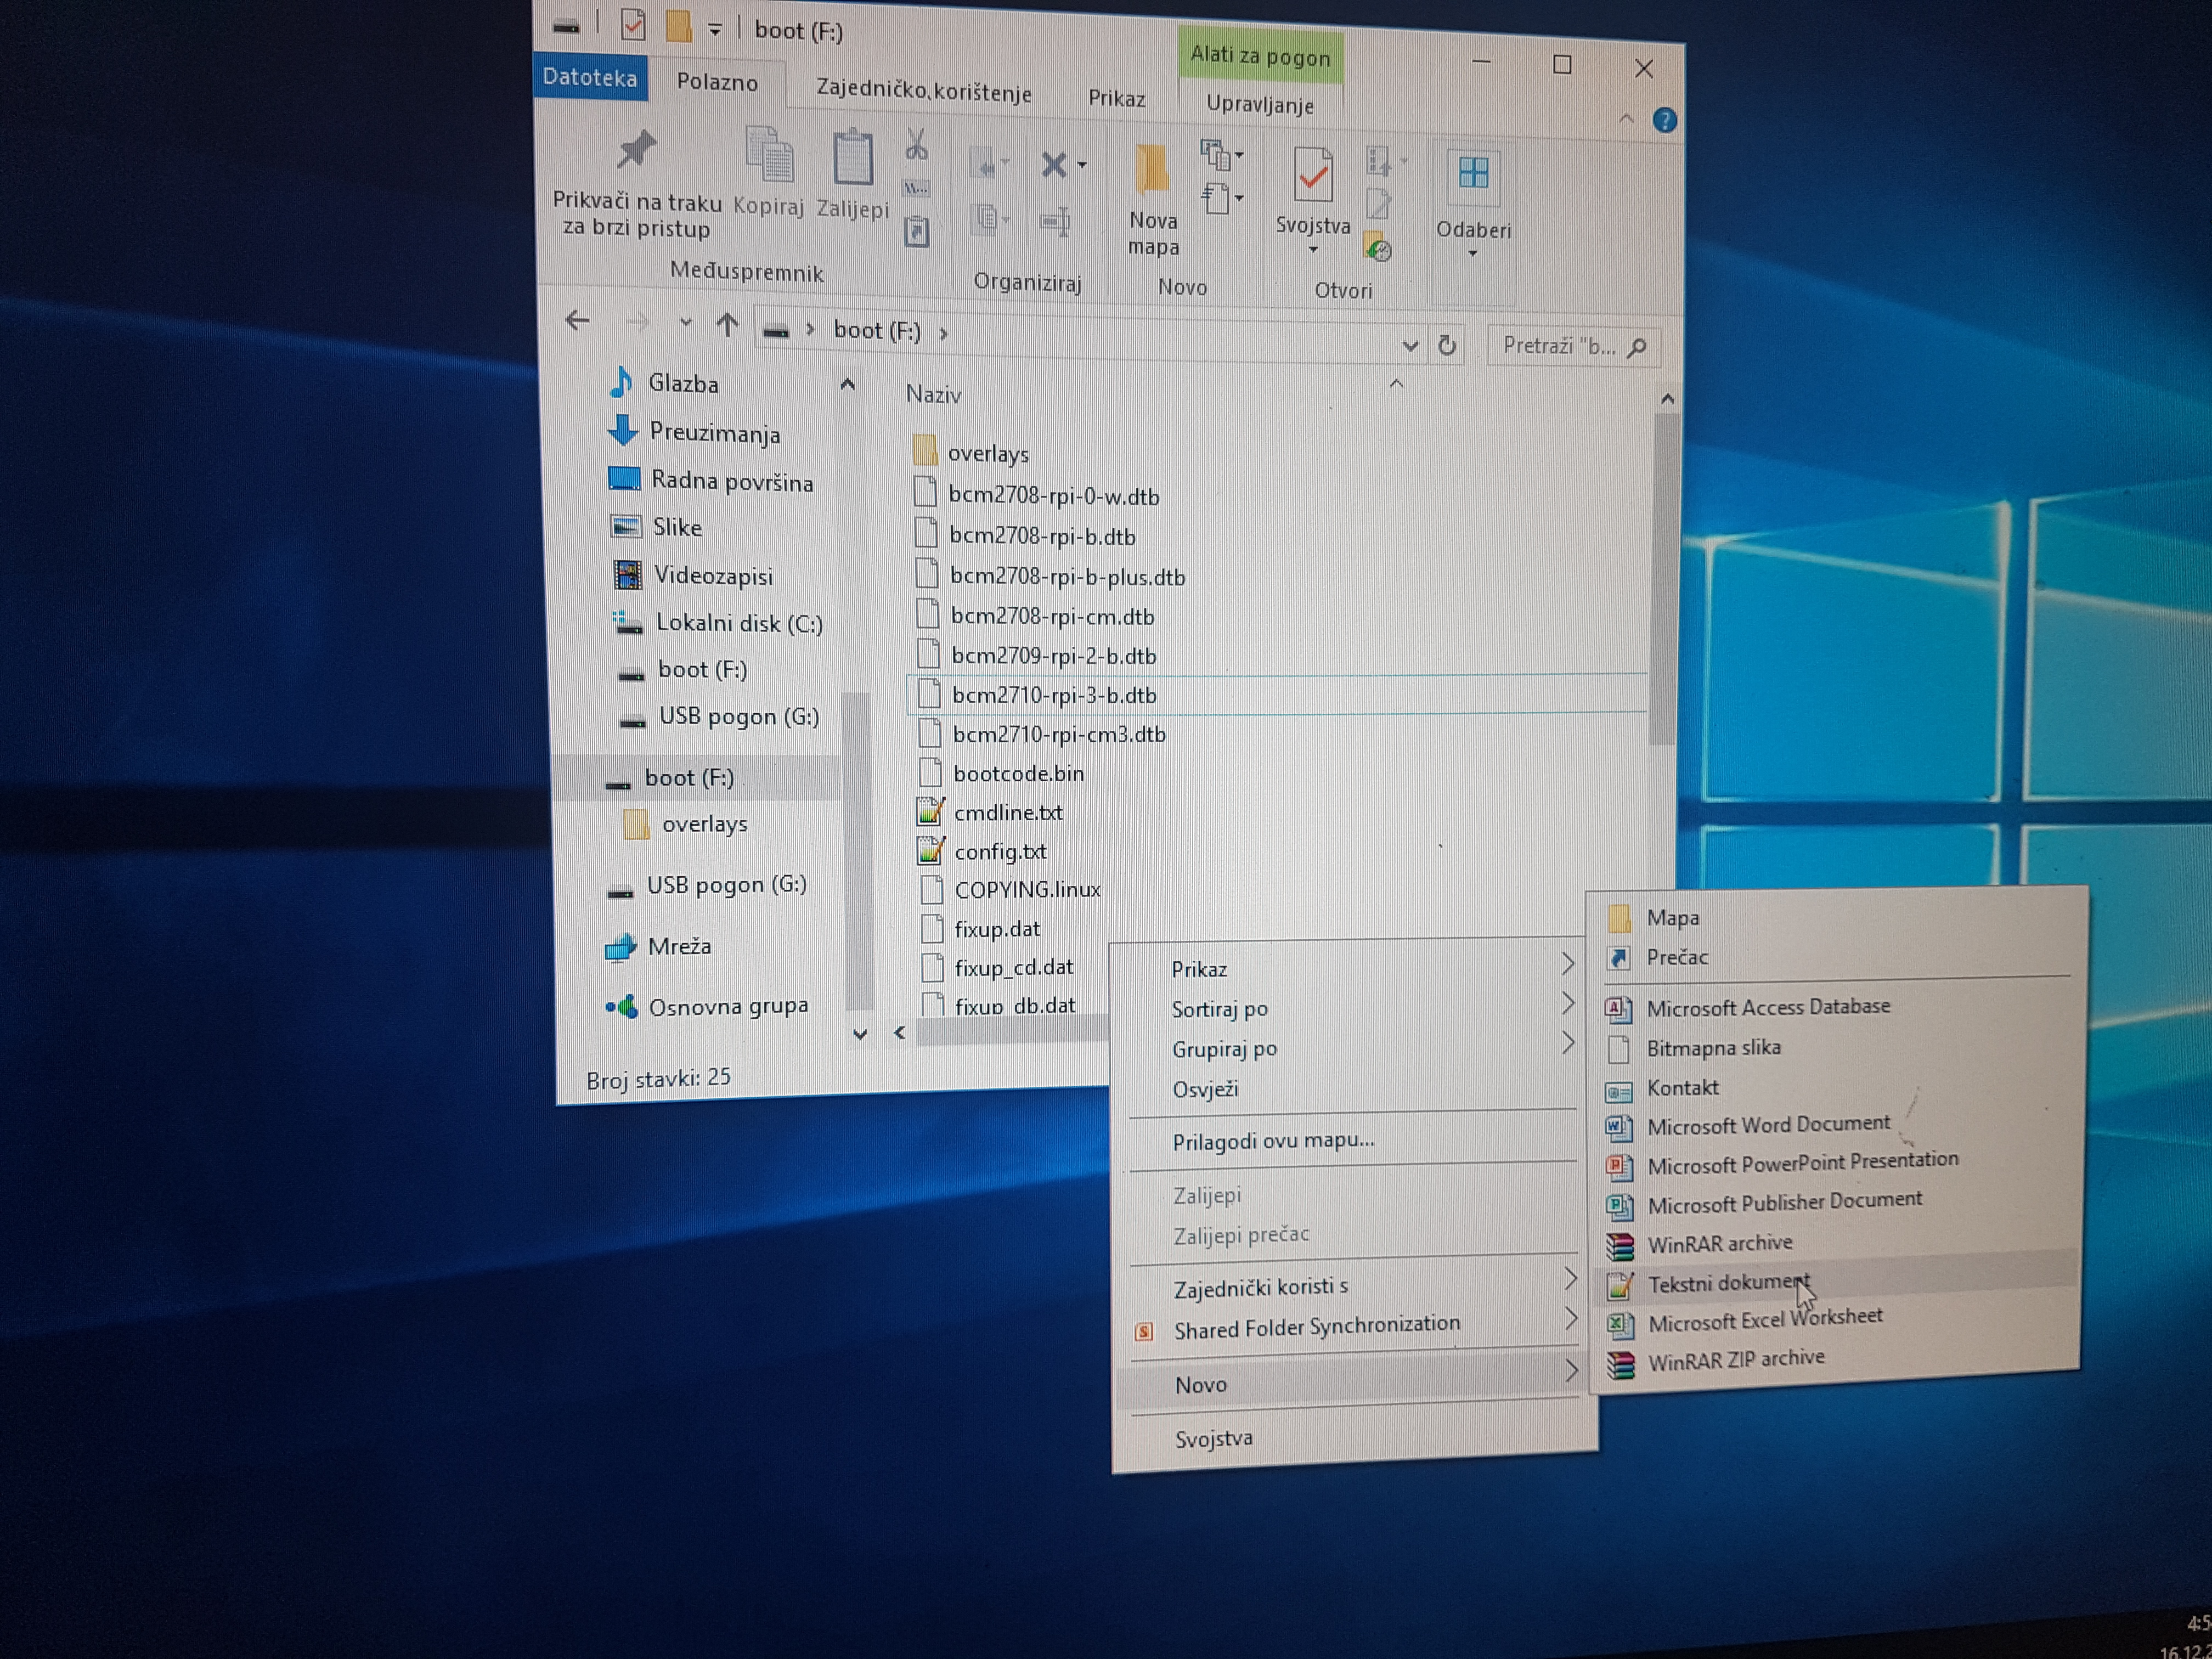The image size is (2212, 1659).
Task: Click the up-arrow navigate to parent icon
Action: pos(727,325)
